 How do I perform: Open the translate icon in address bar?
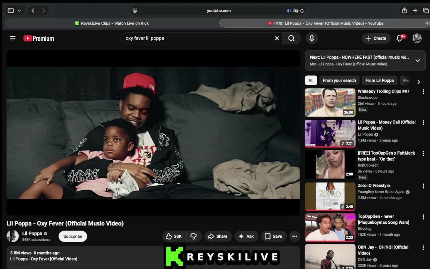[x=295, y=11]
